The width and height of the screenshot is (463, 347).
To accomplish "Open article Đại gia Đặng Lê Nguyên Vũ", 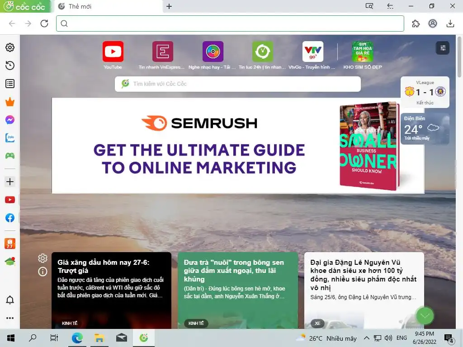I will [364, 291].
